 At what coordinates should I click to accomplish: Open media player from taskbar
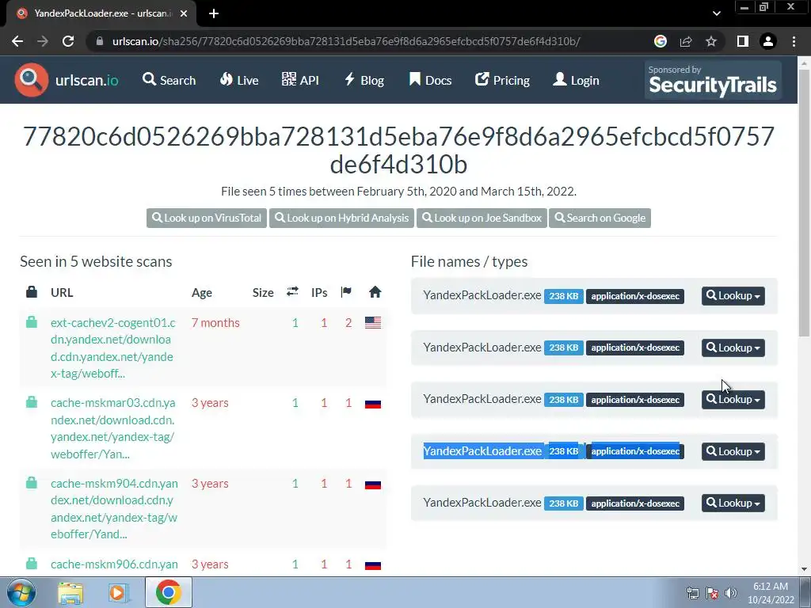[x=118, y=593]
